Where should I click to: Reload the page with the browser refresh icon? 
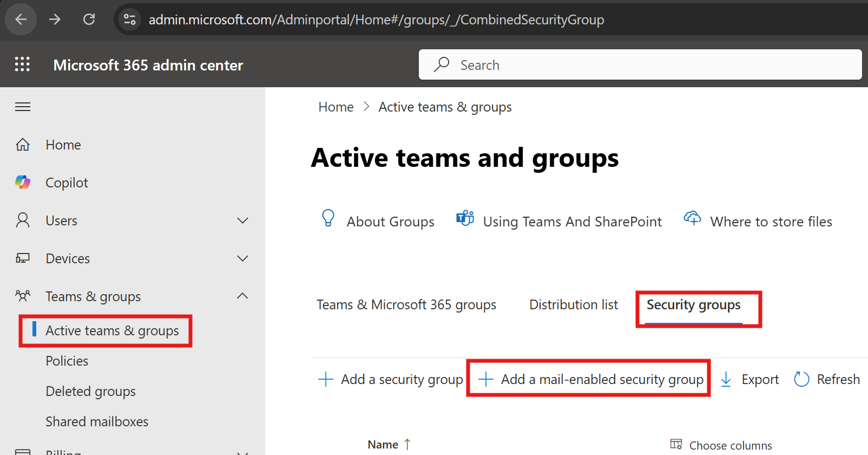tap(89, 19)
